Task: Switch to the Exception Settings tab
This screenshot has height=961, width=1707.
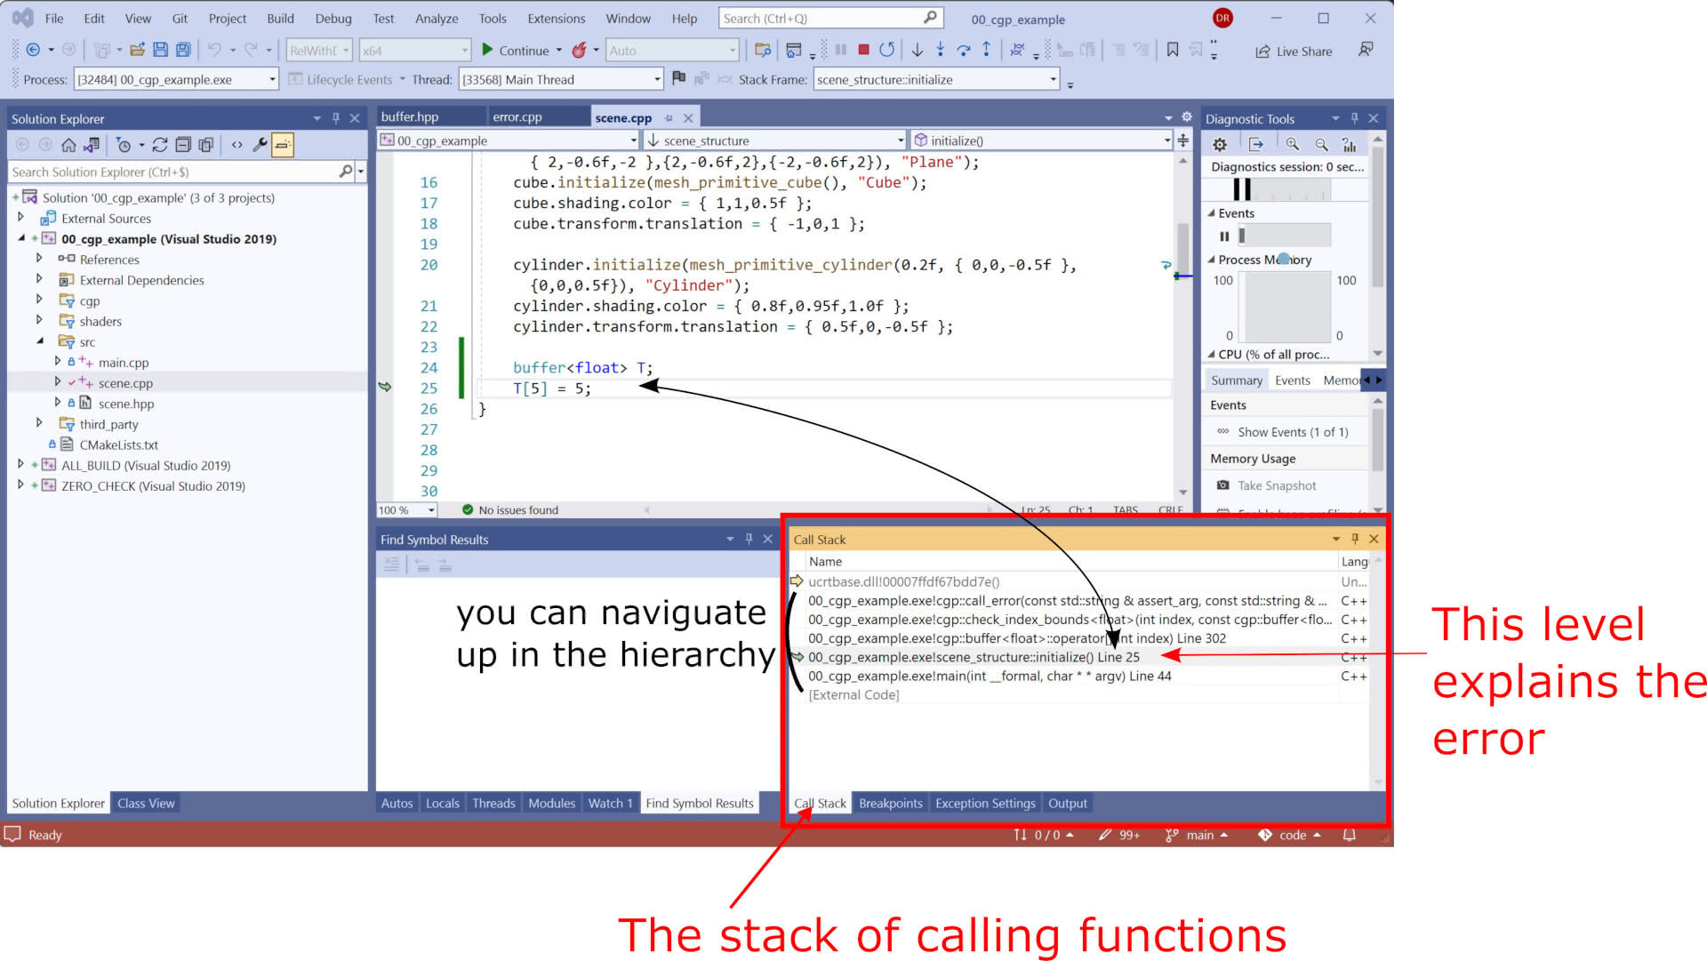Action: tap(985, 803)
